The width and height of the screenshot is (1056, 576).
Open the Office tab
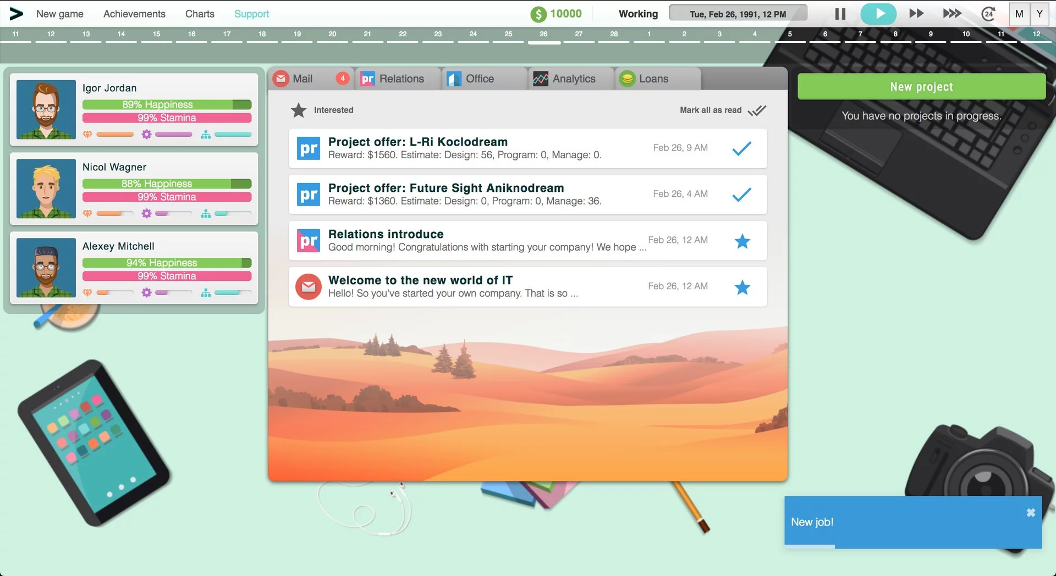[x=484, y=79]
